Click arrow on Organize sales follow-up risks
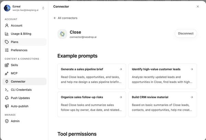 tap(121, 97)
